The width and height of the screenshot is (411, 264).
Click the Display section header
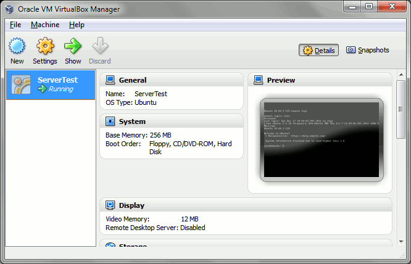(246, 205)
